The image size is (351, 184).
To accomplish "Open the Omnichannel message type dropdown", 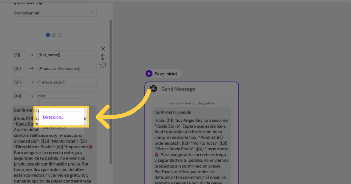I will pos(54,13).
